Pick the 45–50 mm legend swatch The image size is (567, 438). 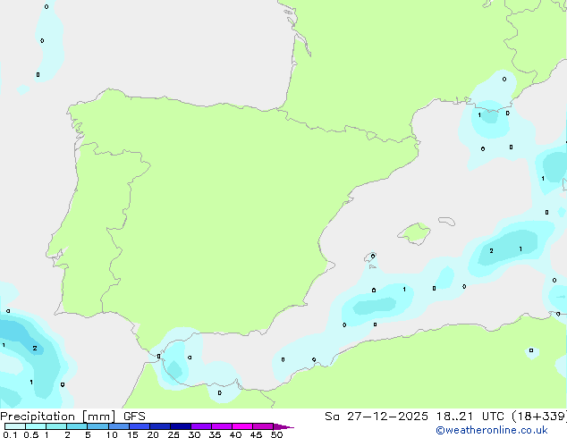point(263,426)
